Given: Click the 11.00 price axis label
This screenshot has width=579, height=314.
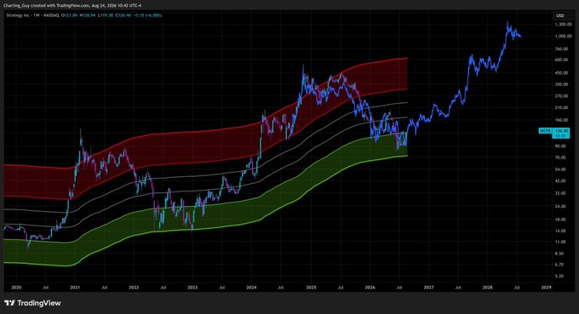Looking at the screenshot, I should 560,242.
